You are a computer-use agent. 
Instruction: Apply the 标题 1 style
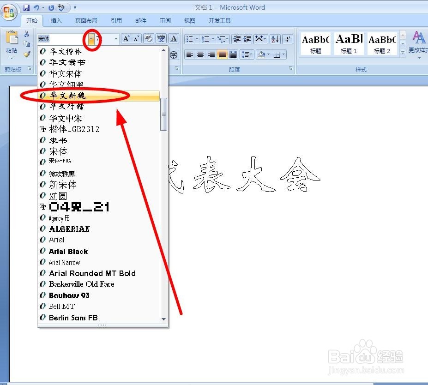(x=349, y=43)
